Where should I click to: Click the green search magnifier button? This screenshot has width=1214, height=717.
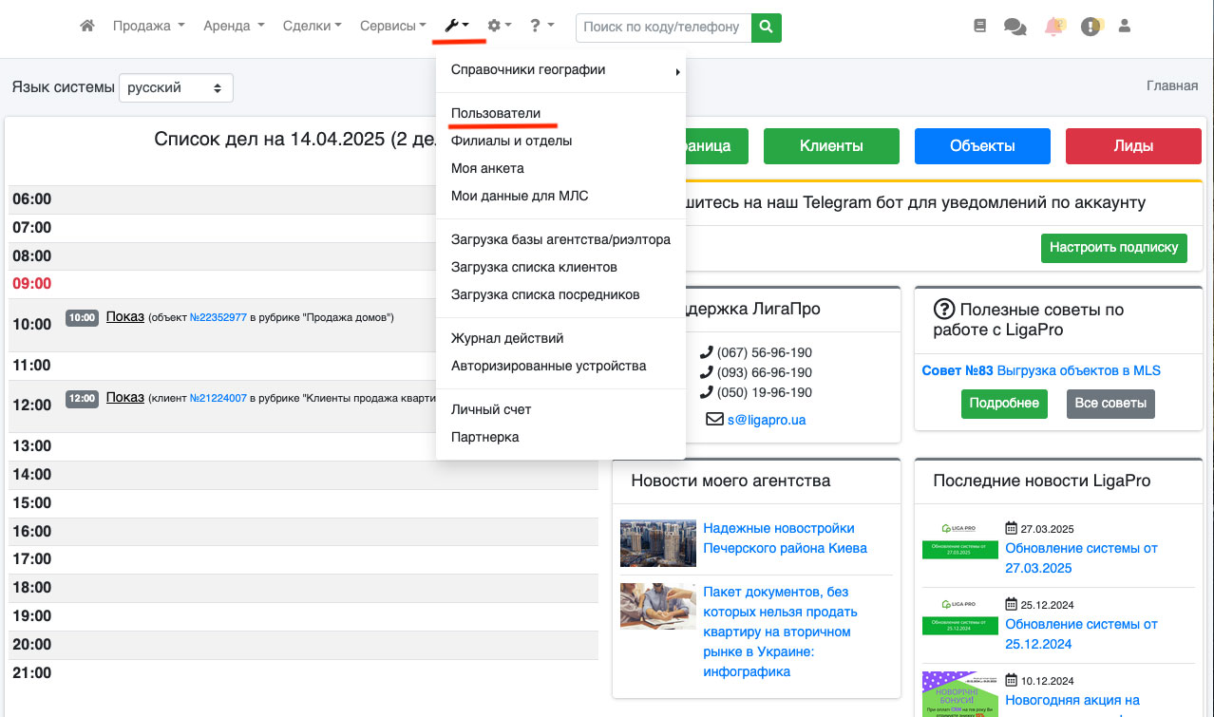point(766,27)
